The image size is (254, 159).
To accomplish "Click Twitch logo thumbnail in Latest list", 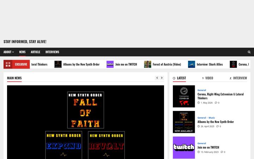I will 184,148.
